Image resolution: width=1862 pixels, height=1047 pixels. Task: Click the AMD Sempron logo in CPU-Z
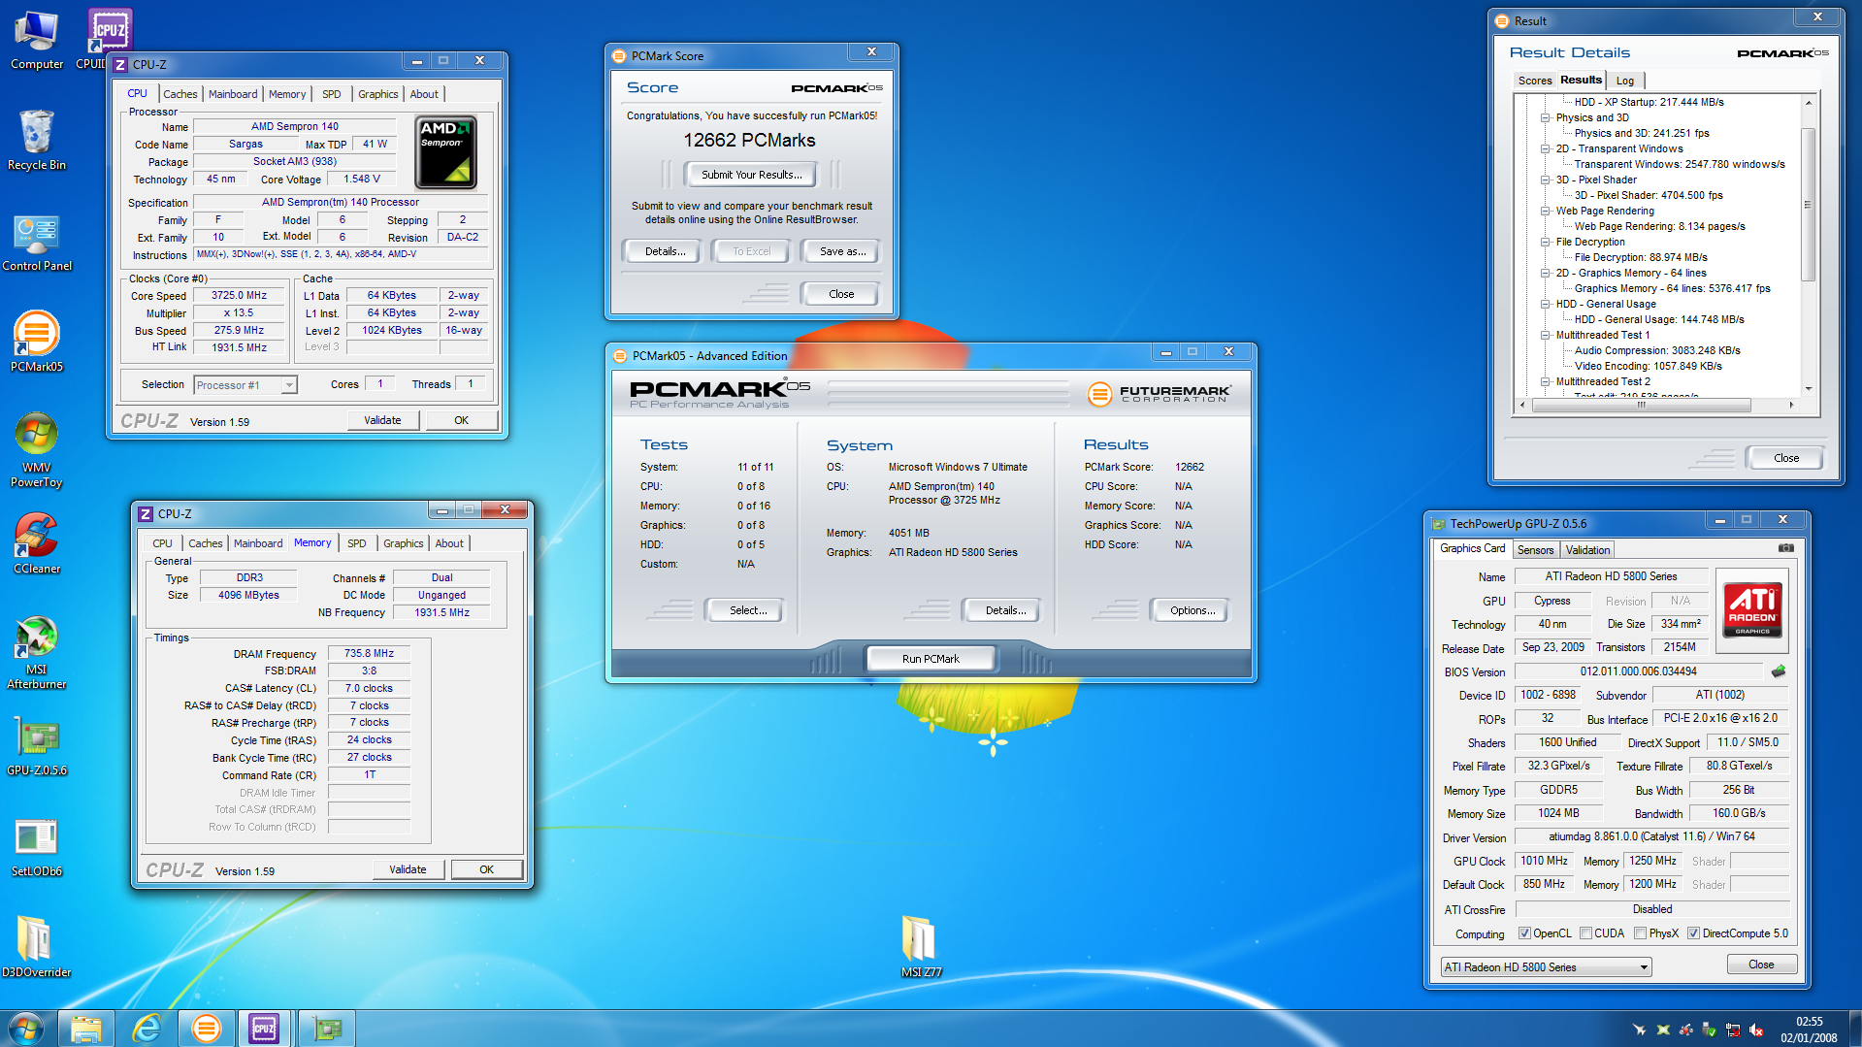(445, 152)
